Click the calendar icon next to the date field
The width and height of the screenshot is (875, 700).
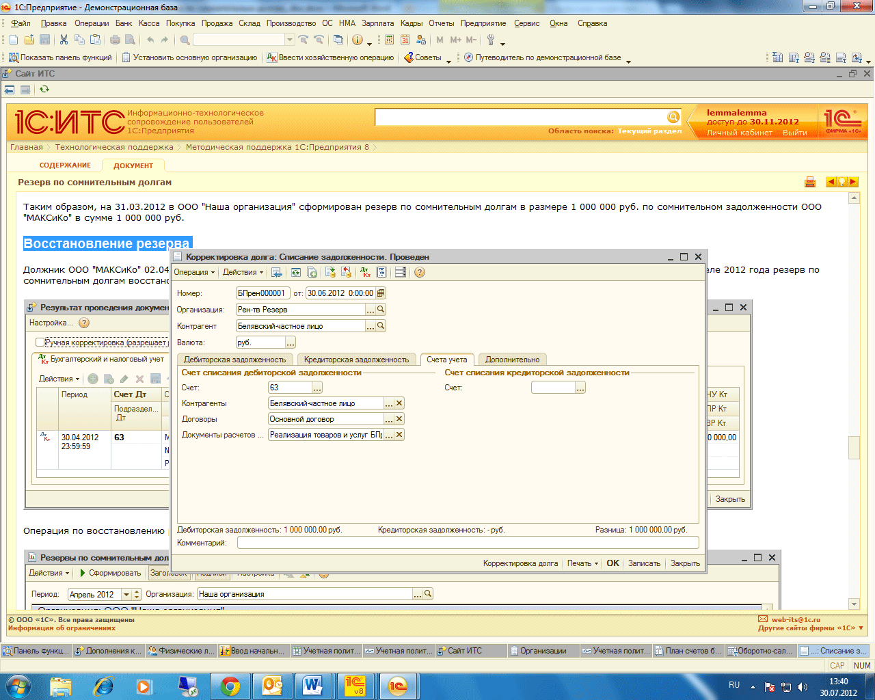pyautogui.click(x=381, y=293)
